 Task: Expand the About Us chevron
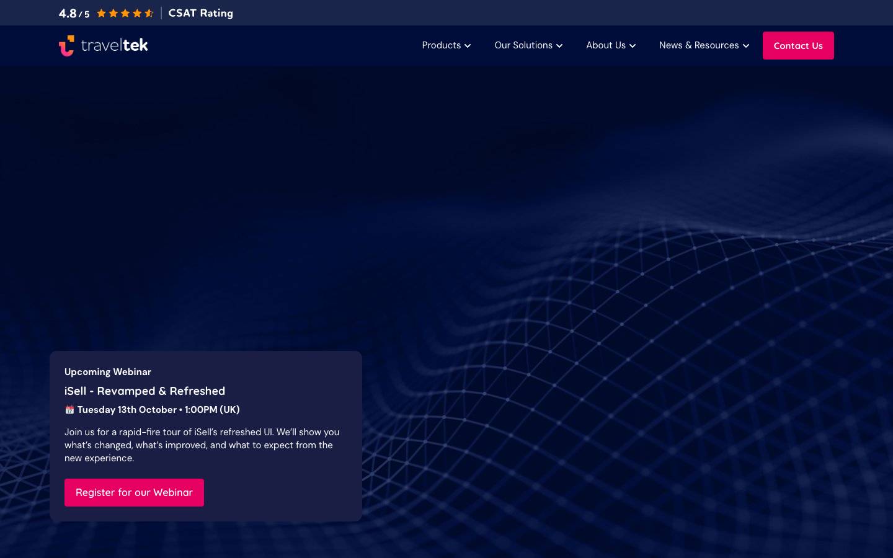coord(633,46)
